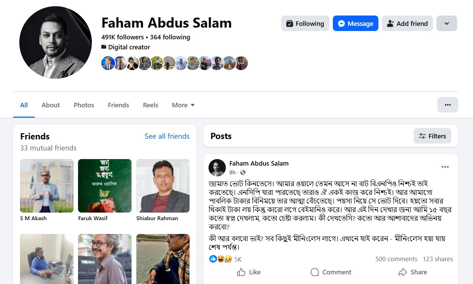
Task: Switch to the About tab
Action: [x=51, y=105]
